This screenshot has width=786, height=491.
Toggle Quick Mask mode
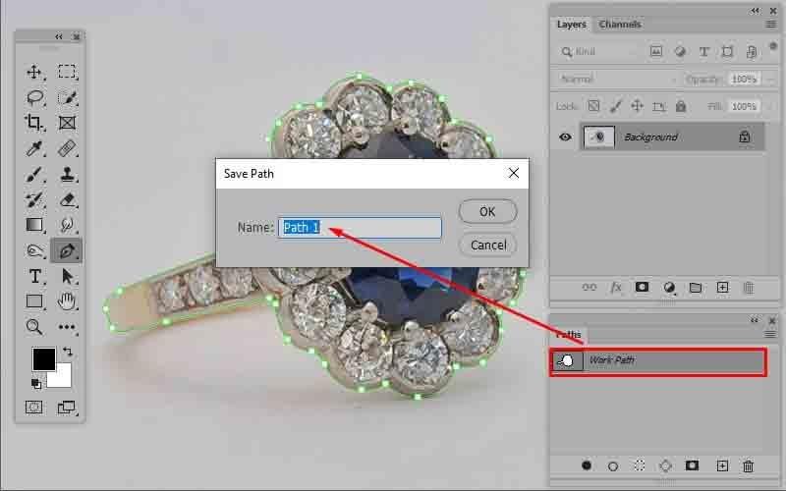(x=34, y=408)
